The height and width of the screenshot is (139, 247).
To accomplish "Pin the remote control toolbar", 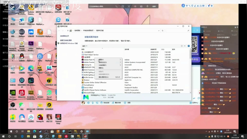I will 147,7.
